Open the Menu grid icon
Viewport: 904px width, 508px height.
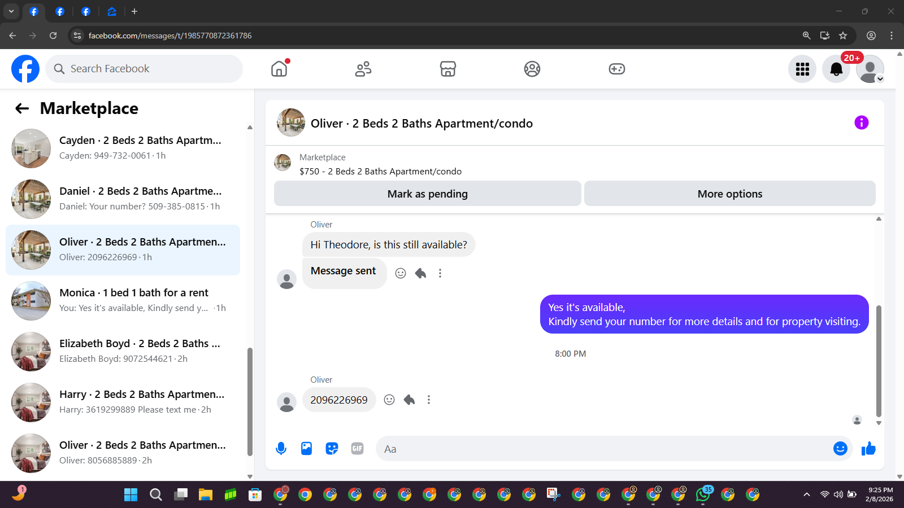pyautogui.click(x=802, y=69)
